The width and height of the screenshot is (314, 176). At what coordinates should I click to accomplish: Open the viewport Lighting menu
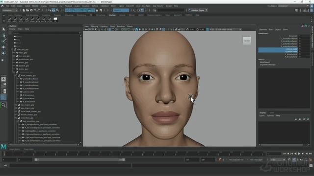(x=104, y=26)
